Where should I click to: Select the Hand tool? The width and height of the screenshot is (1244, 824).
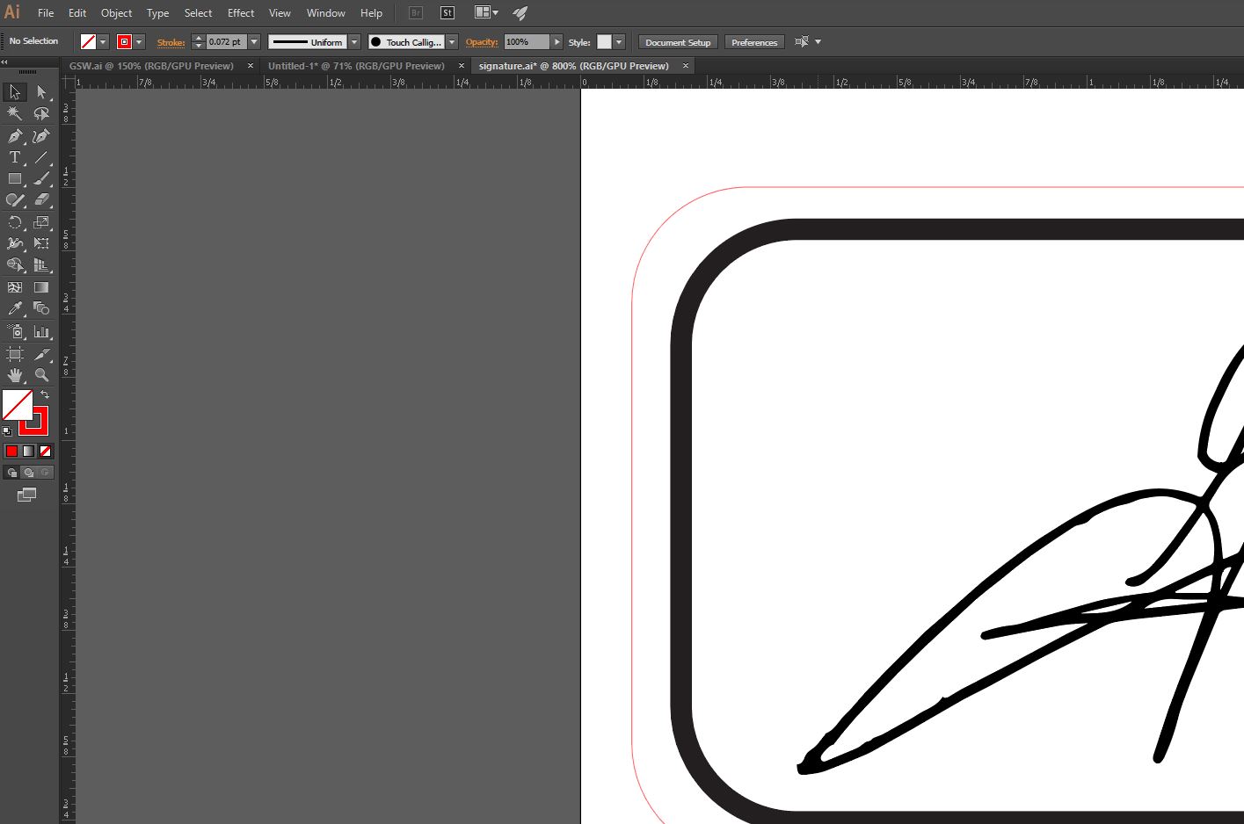15,375
